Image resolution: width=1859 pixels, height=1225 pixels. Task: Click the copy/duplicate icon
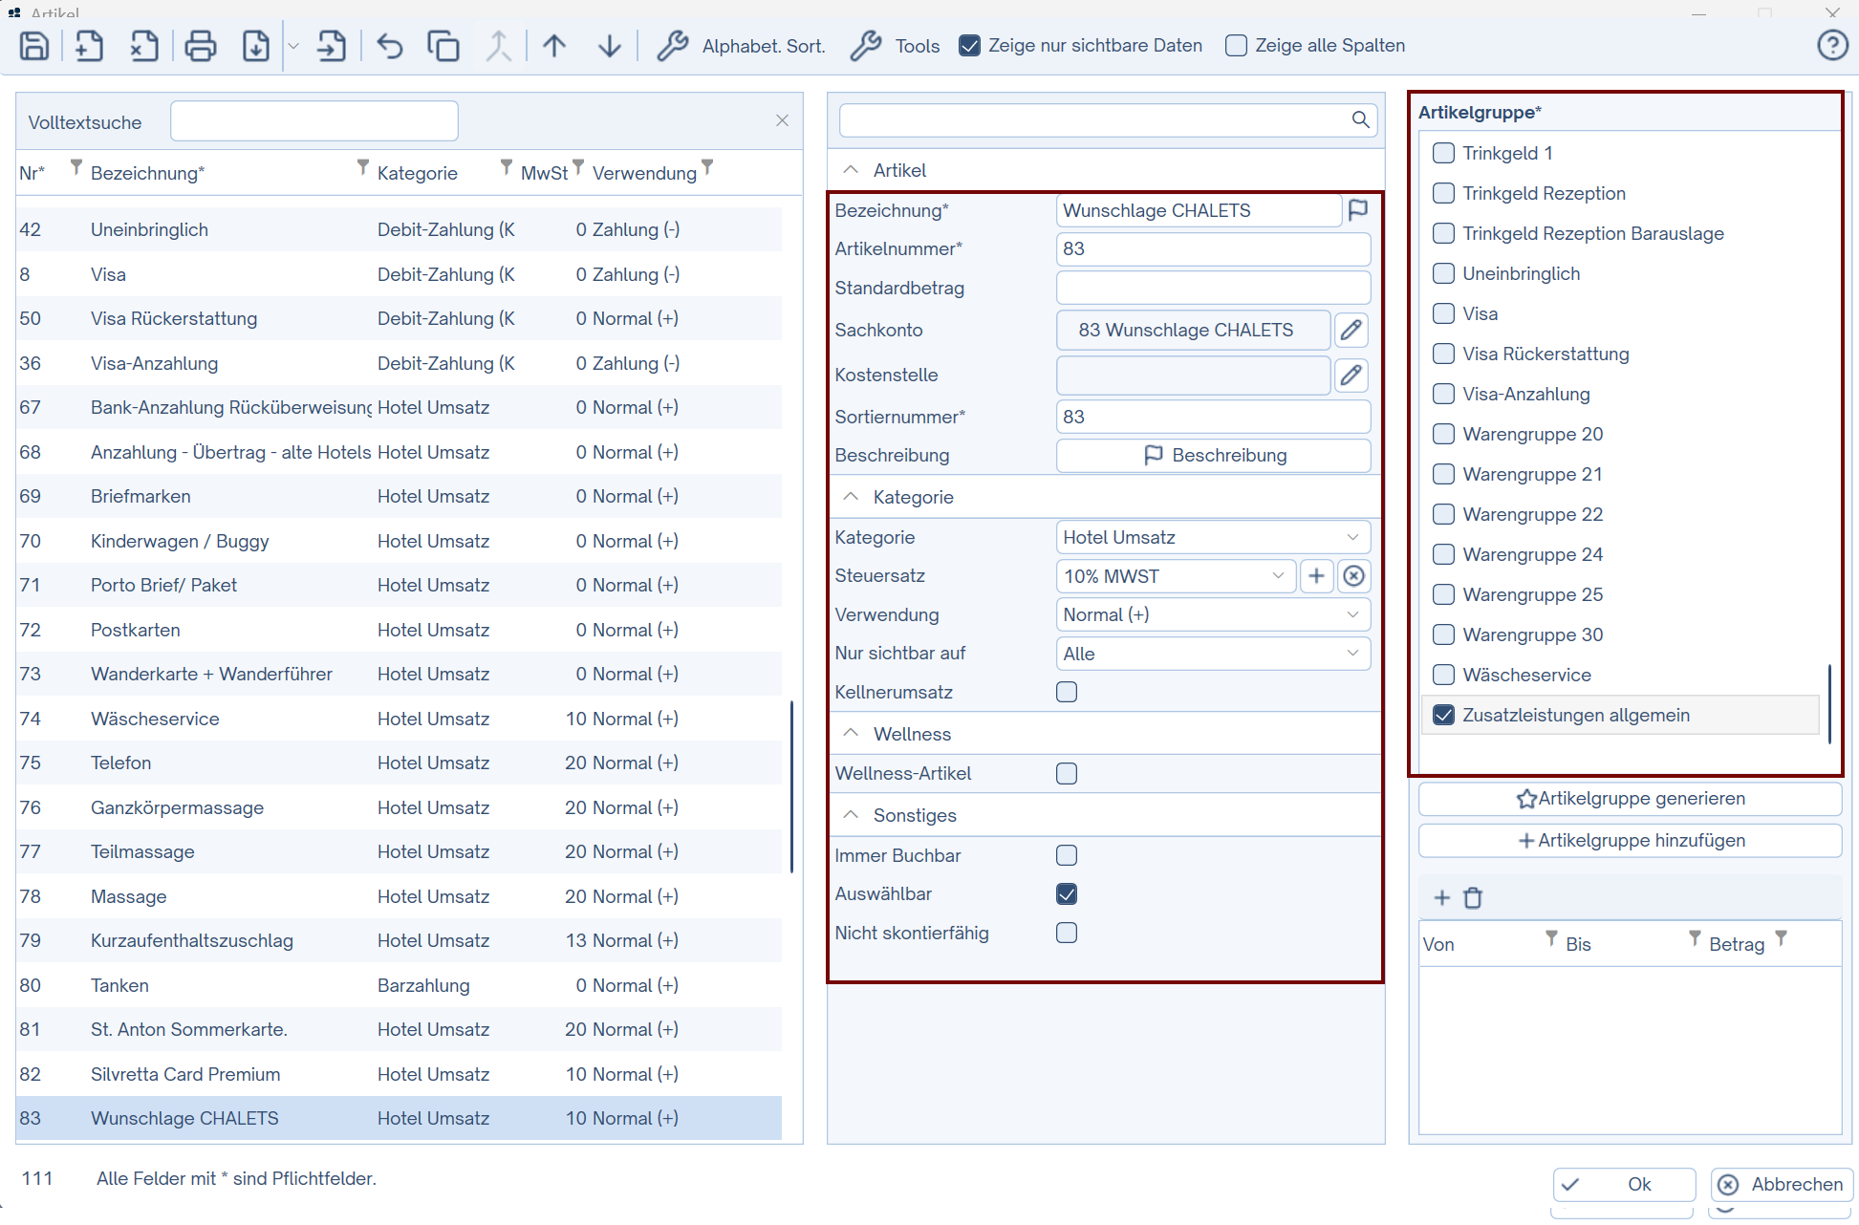tap(443, 45)
